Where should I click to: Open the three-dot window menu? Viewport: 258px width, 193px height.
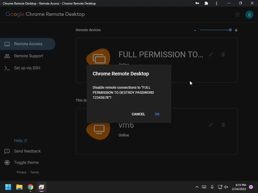pos(216,3)
